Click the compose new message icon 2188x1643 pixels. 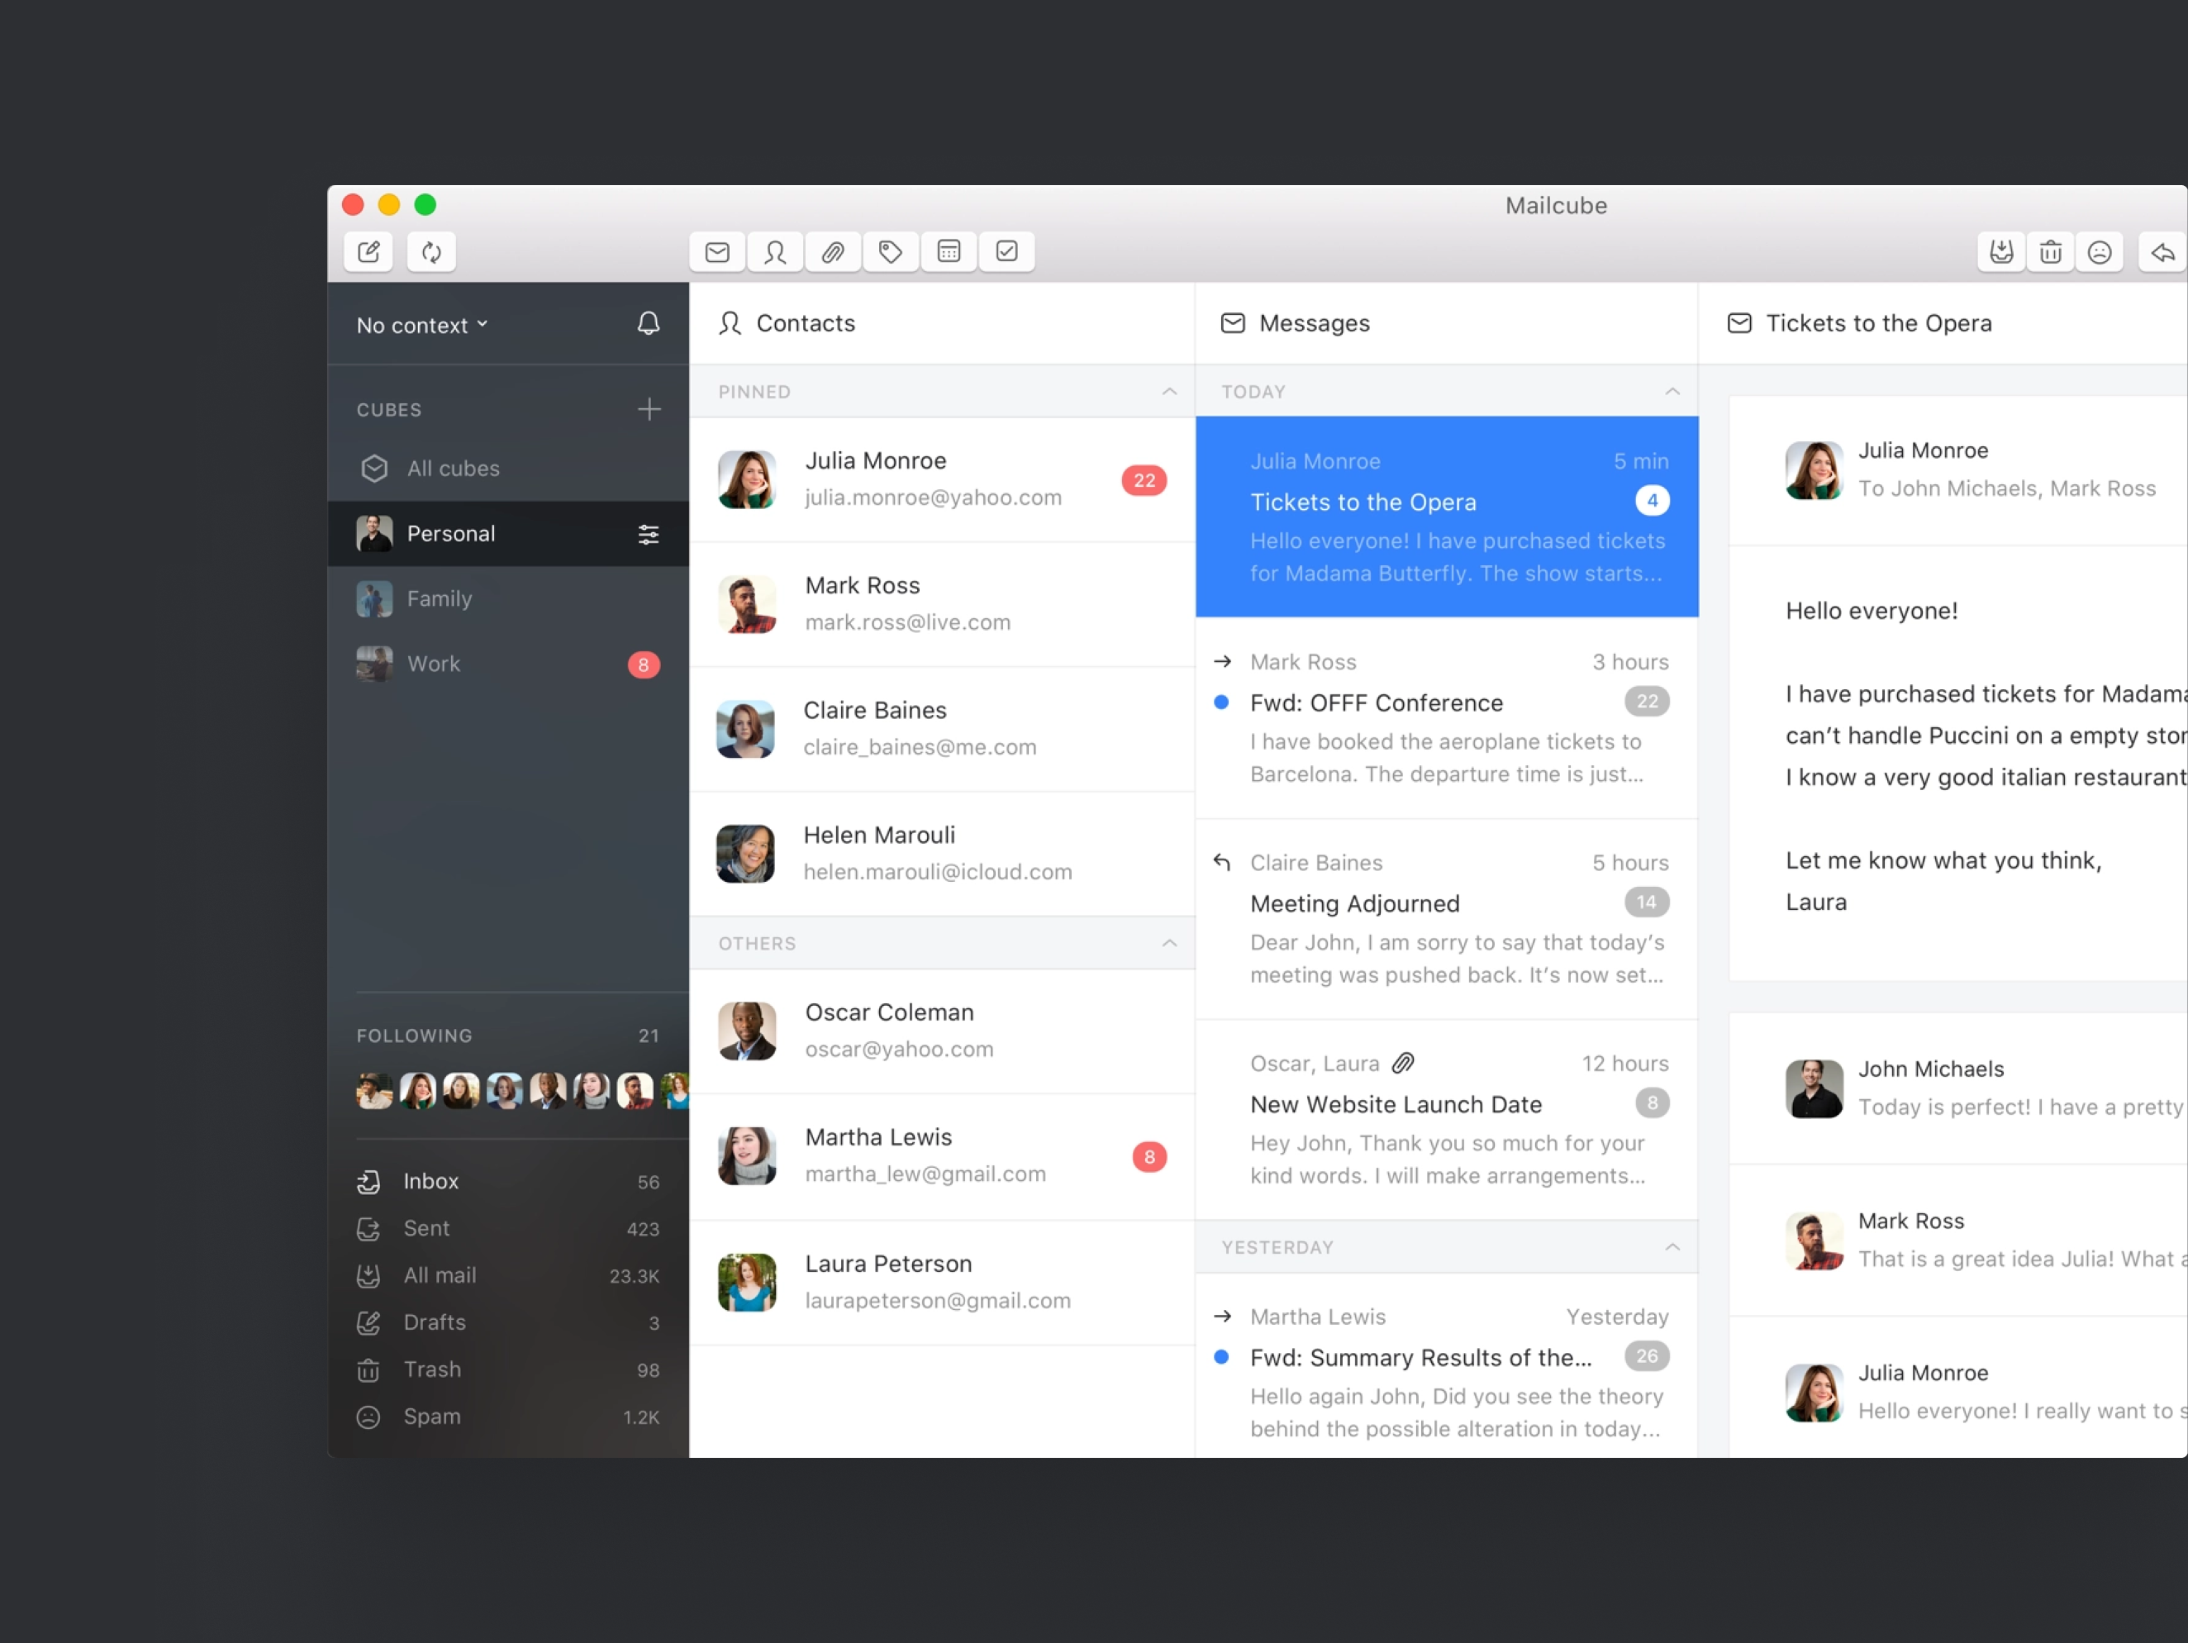point(368,251)
